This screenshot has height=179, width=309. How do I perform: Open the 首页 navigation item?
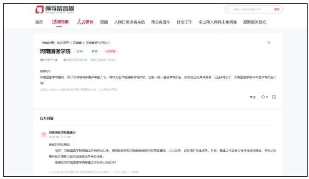coord(39,22)
